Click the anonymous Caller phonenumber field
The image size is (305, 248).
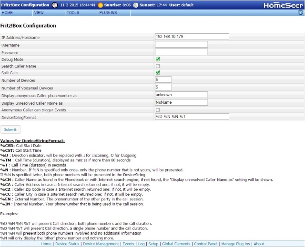pyautogui.click(x=181, y=95)
